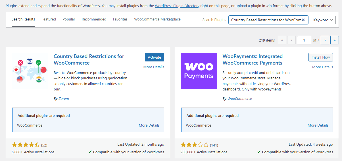Switch to the Featured tab
Viewport: 342px width, 161px height.
click(x=49, y=19)
